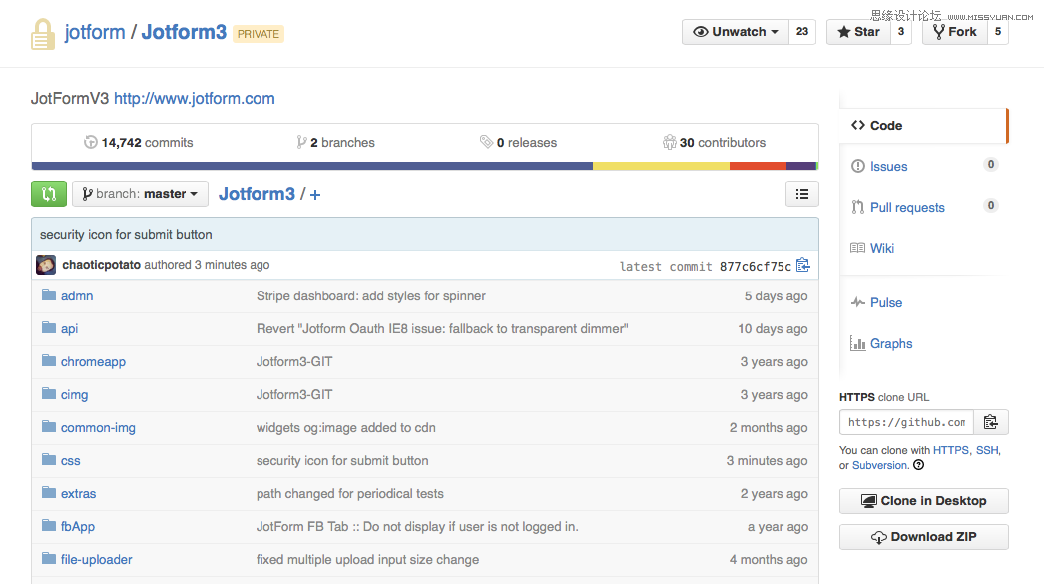Open the Pull requests tab
Image resolution: width=1044 pixels, height=584 pixels.
pos(907,207)
